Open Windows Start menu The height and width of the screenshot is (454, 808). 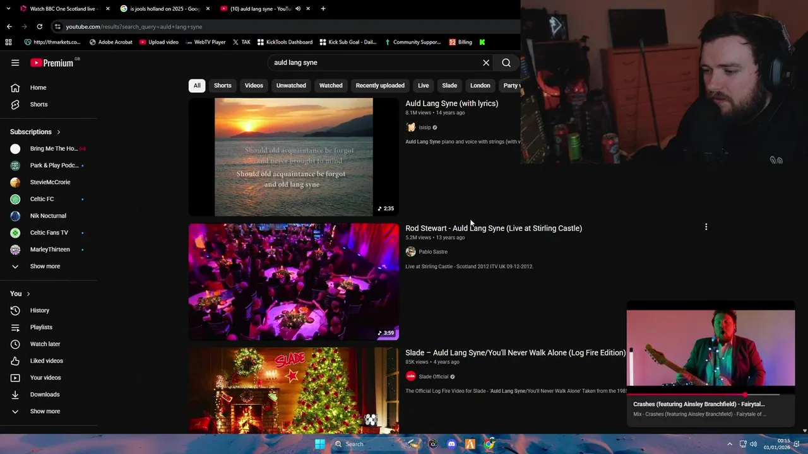coord(320,444)
